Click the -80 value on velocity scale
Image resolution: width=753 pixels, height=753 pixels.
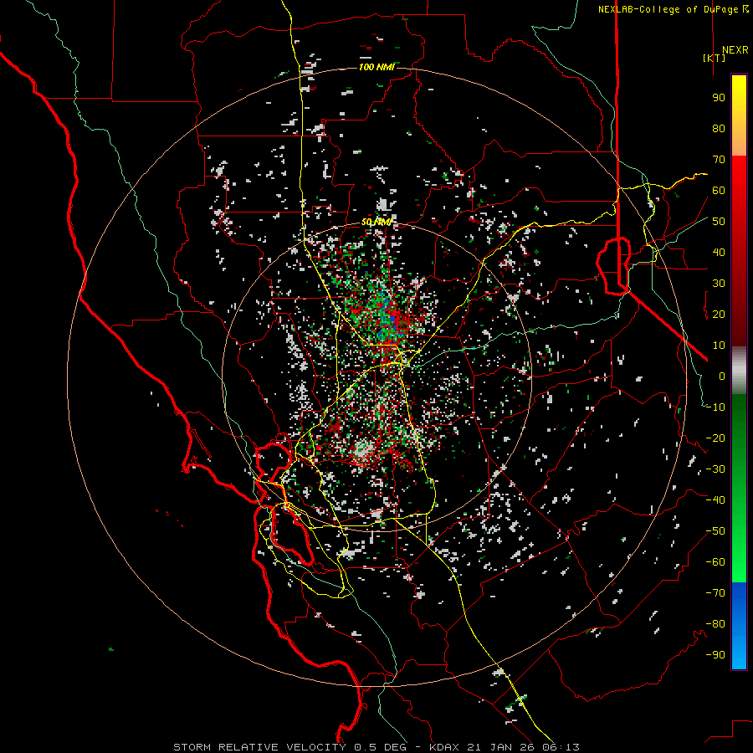pyautogui.click(x=715, y=624)
